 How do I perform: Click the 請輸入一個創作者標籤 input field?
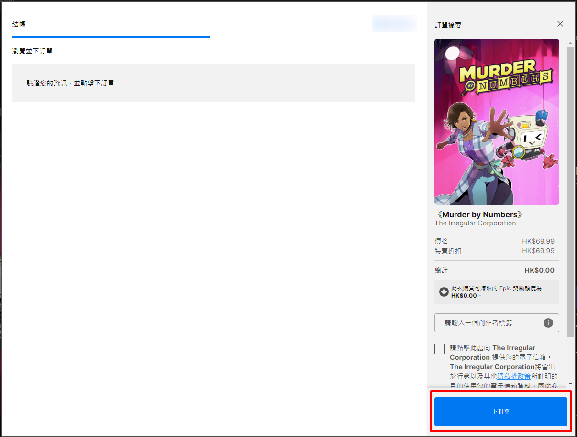497,323
